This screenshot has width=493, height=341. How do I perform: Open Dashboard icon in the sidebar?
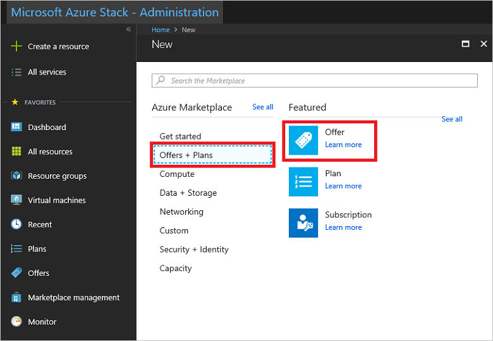(16, 127)
